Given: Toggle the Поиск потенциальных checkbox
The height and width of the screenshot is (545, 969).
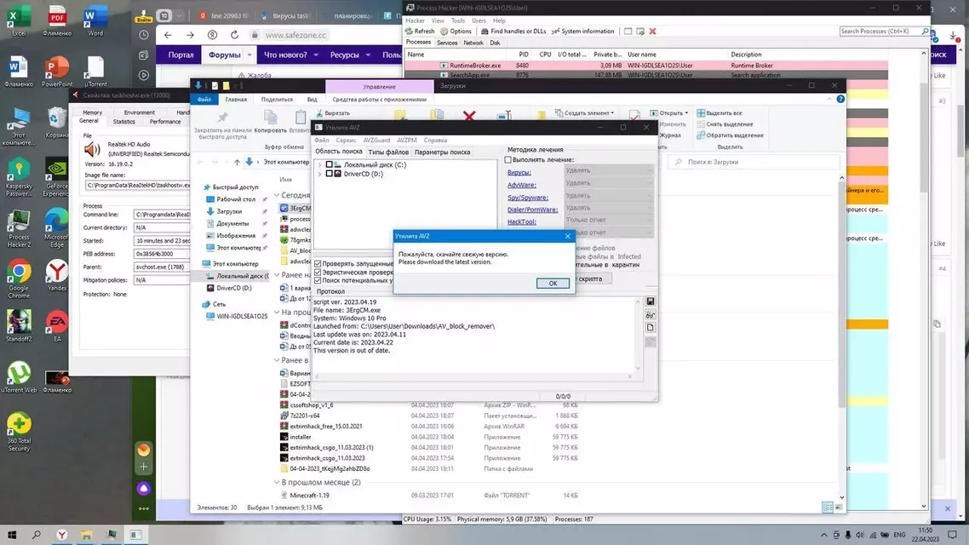Looking at the screenshot, I should (x=318, y=280).
